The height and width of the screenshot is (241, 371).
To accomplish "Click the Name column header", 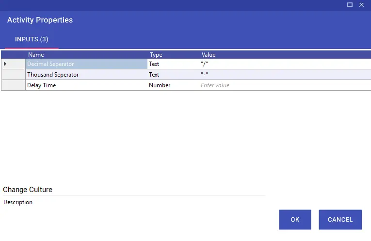I will 86,55.
